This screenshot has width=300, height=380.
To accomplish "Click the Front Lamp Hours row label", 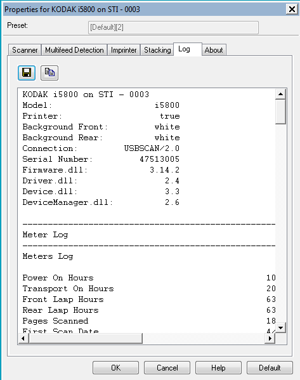I will (x=63, y=299).
